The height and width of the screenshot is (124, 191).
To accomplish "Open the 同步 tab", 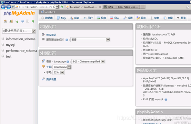I will [141, 18].
